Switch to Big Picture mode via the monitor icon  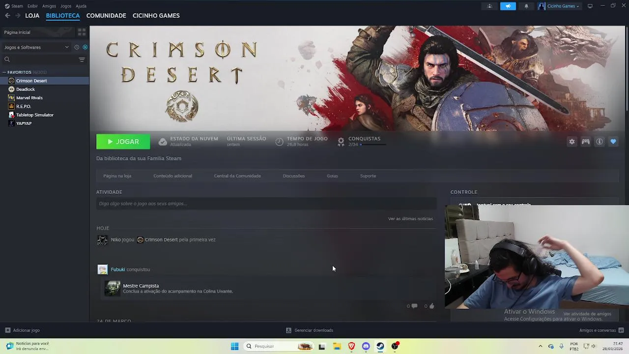[590, 6]
